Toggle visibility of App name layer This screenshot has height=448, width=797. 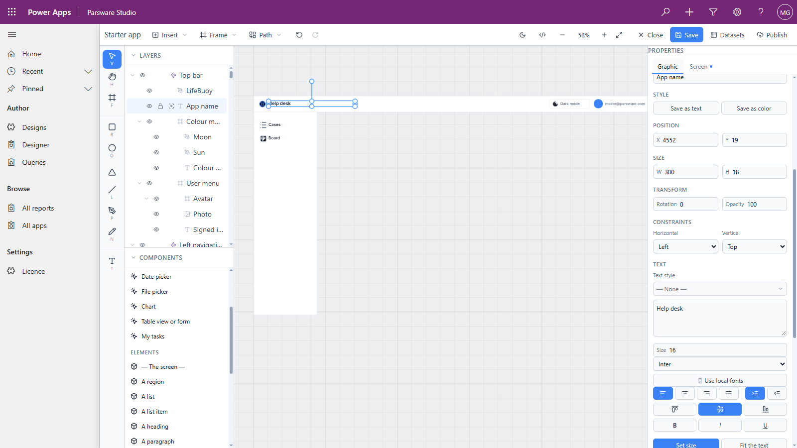tap(149, 106)
